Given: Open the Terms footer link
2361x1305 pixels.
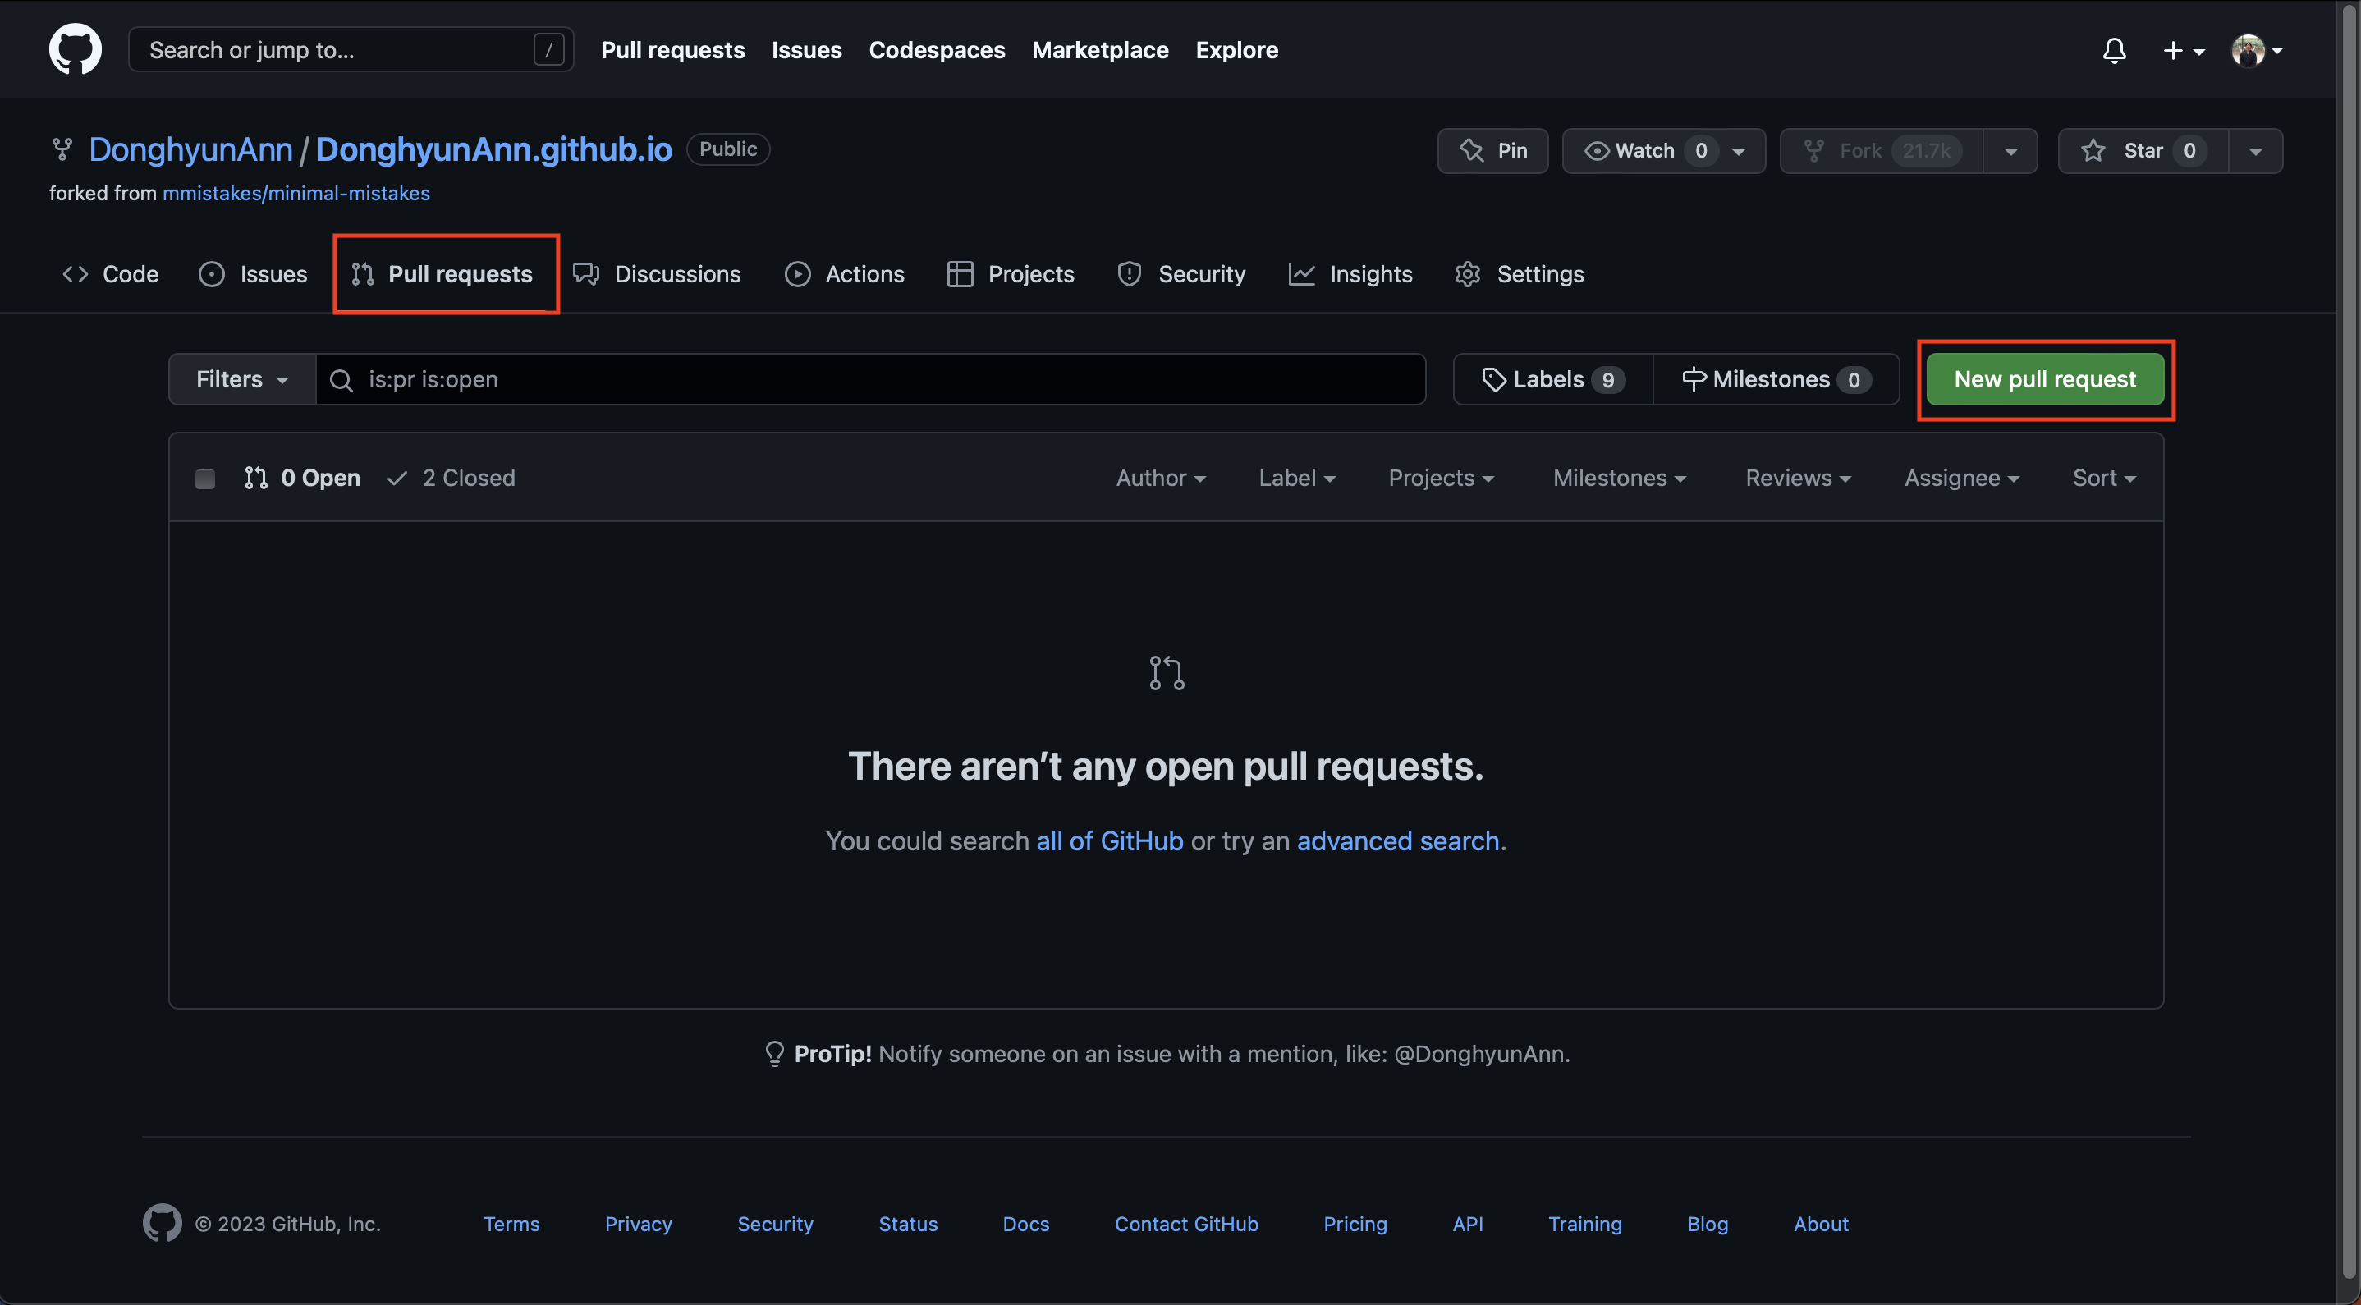Looking at the screenshot, I should (x=511, y=1225).
